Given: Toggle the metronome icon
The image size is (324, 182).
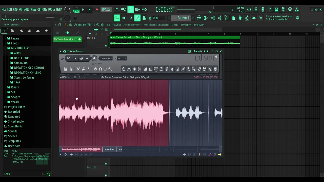Looking at the screenshot, I should [x=117, y=10].
